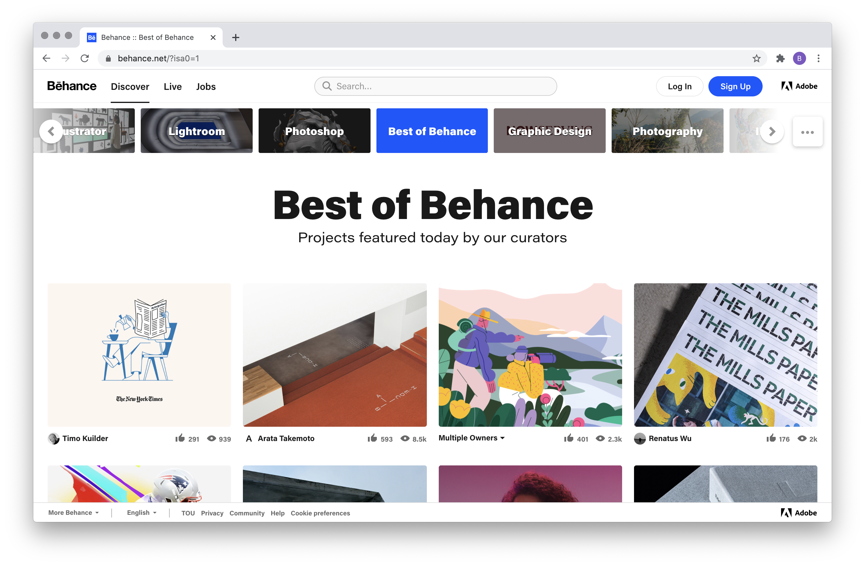
Task: Click the Behance logo icon
Action: click(71, 87)
